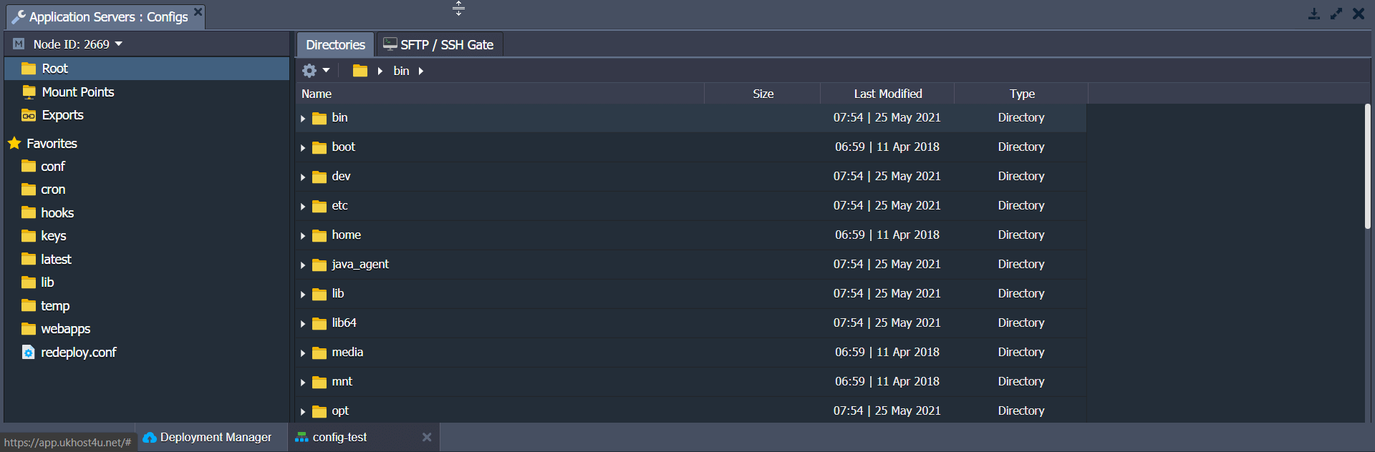Switch to the SFTP / SSH Gate tab
Image resolution: width=1375 pixels, height=452 pixels.
pyautogui.click(x=439, y=45)
